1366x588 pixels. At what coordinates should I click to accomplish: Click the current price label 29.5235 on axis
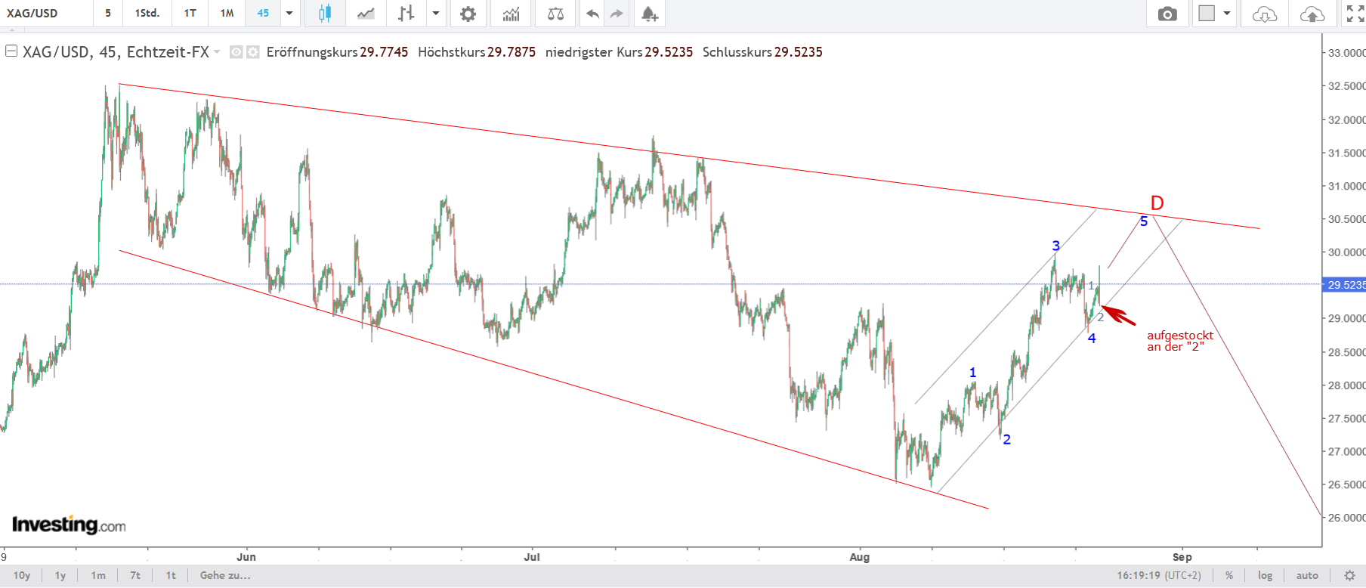coord(1345,285)
